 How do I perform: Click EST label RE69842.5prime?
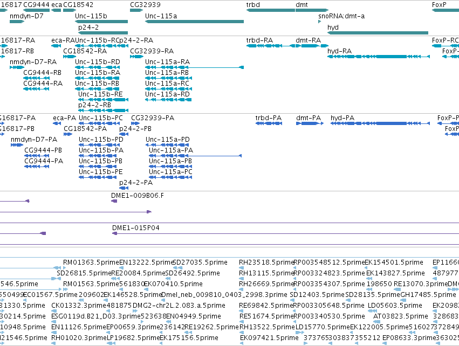pyautogui.click(x=266, y=306)
